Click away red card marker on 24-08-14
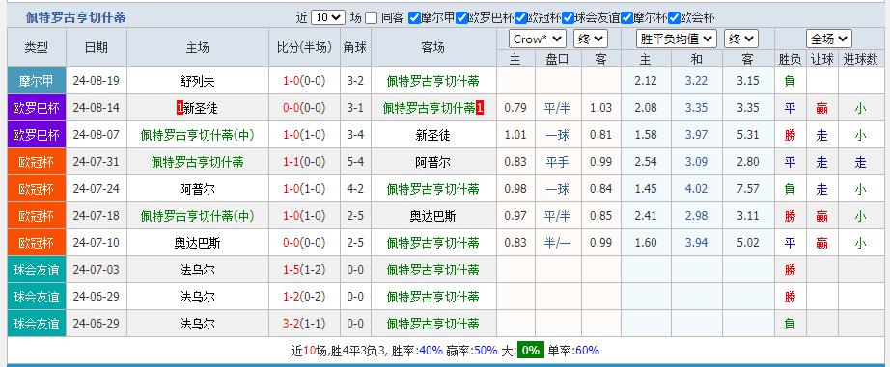The width and height of the screenshot is (890, 367). (480, 108)
